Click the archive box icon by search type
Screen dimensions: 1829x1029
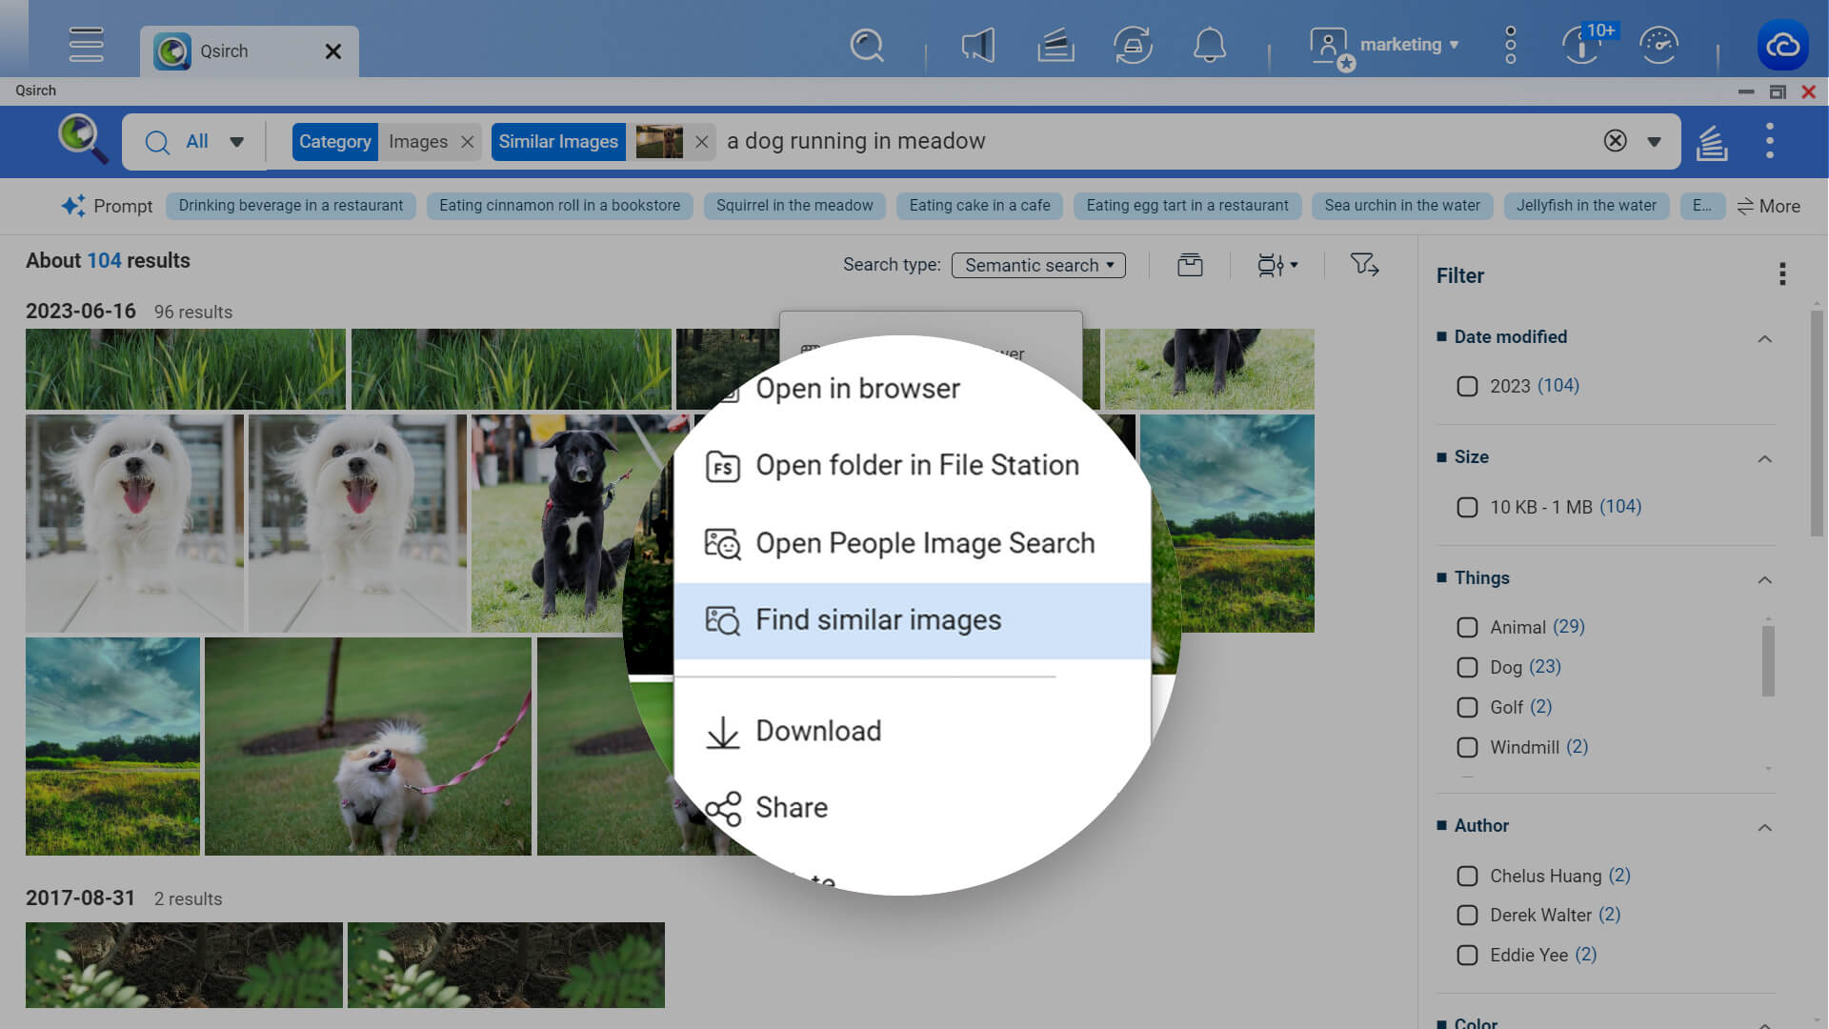tap(1190, 265)
